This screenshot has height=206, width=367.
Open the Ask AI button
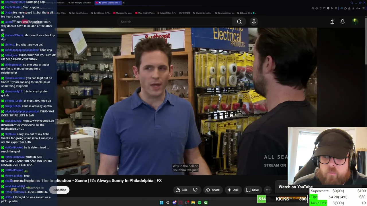(x=233, y=190)
